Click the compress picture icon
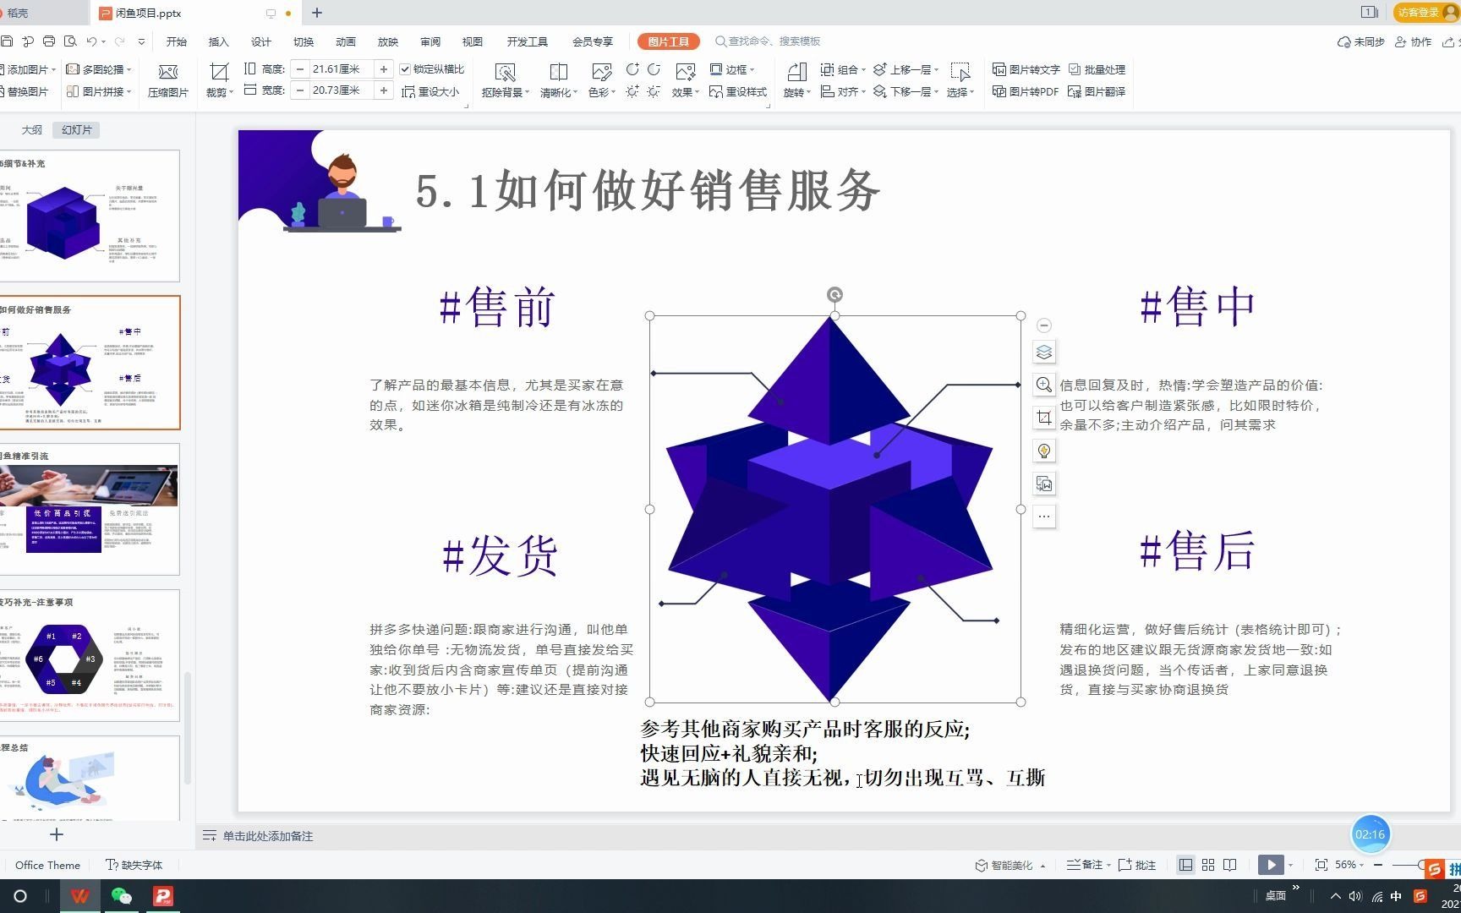1461x913 pixels. pyautogui.click(x=168, y=72)
